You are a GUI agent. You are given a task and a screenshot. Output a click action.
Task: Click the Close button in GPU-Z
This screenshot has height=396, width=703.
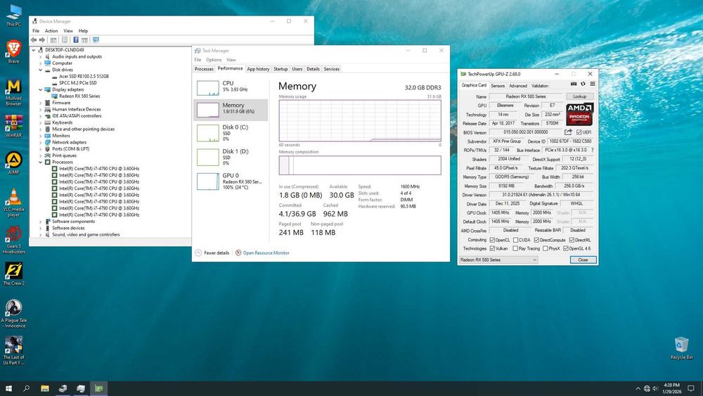coord(583,260)
